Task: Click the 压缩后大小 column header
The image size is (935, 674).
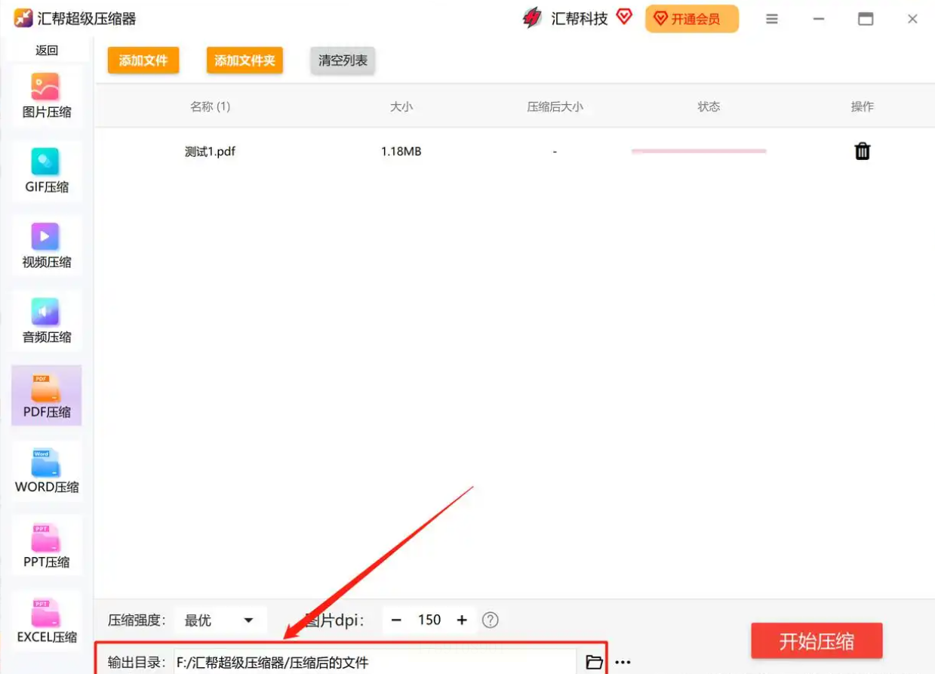Action: coord(555,106)
